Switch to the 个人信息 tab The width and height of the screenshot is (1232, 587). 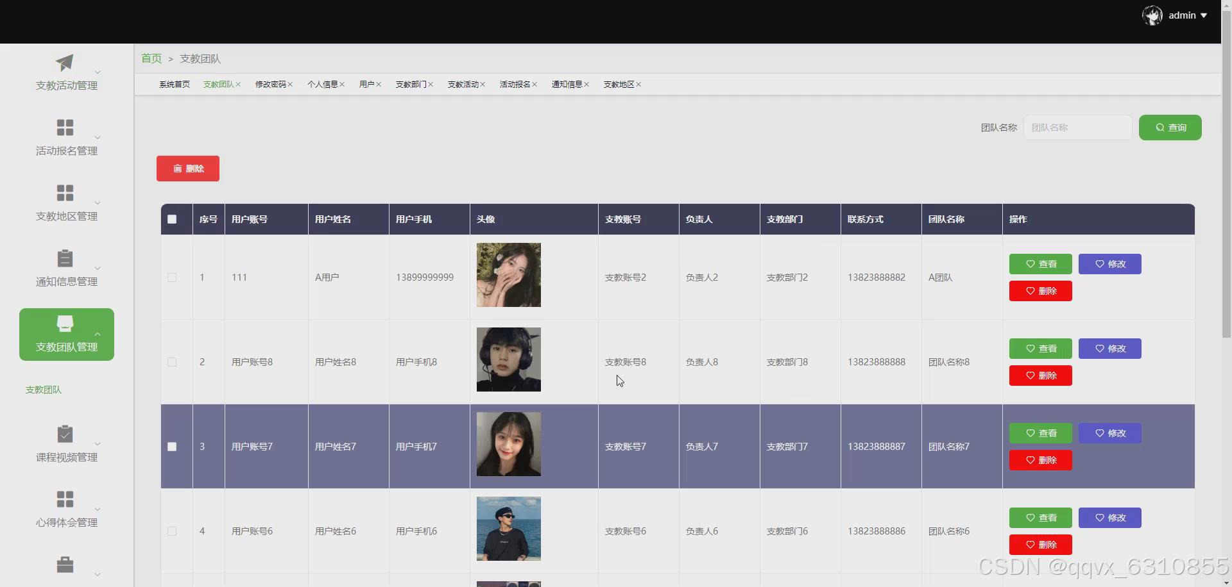tap(322, 85)
